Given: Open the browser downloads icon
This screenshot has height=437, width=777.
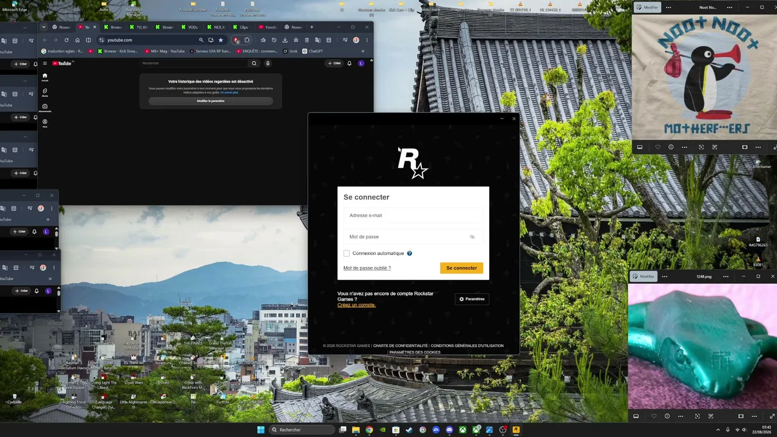Looking at the screenshot, I should tap(285, 40).
